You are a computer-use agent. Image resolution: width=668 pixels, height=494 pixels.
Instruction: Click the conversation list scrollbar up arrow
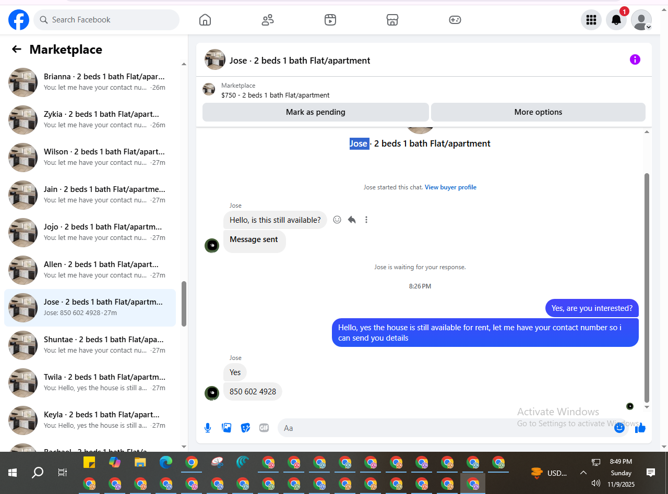[184, 64]
